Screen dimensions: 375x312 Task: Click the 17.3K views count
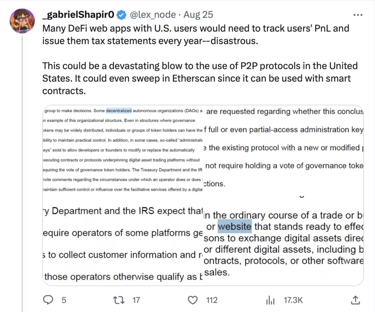[293, 300]
